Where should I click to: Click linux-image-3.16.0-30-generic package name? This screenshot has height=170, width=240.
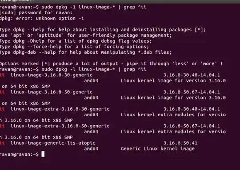pyautogui.click(x=52, y=75)
